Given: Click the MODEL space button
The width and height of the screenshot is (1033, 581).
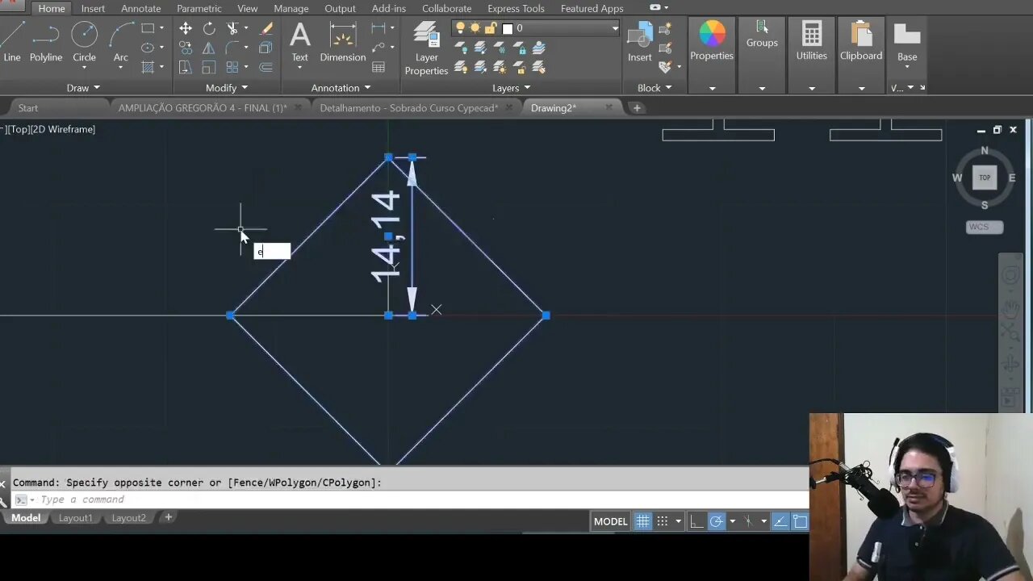Looking at the screenshot, I should pyautogui.click(x=610, y=521).
